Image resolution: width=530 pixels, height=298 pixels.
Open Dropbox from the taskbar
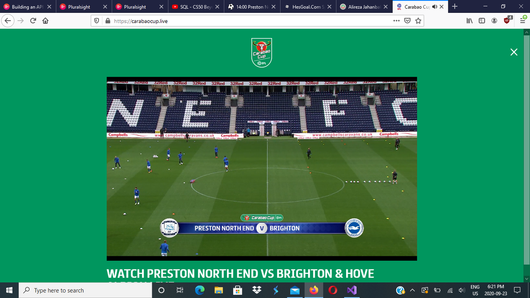(257, 290)
